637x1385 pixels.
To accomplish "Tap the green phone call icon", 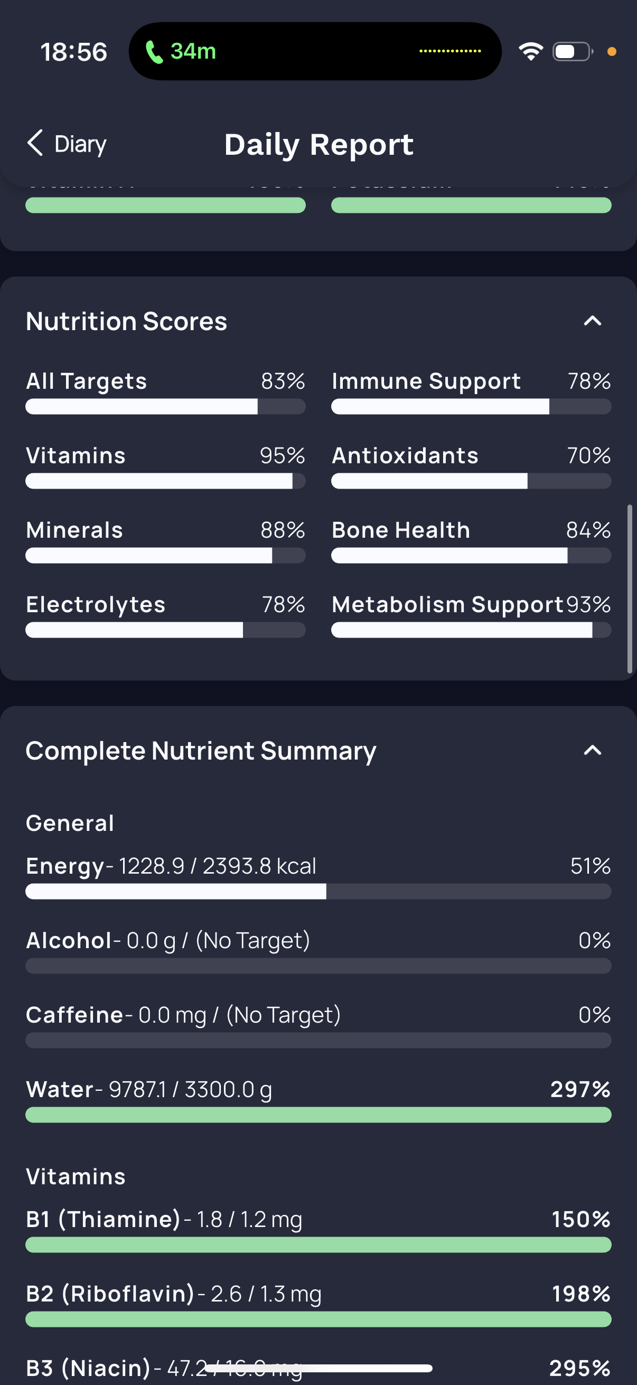I will point(154,52).
